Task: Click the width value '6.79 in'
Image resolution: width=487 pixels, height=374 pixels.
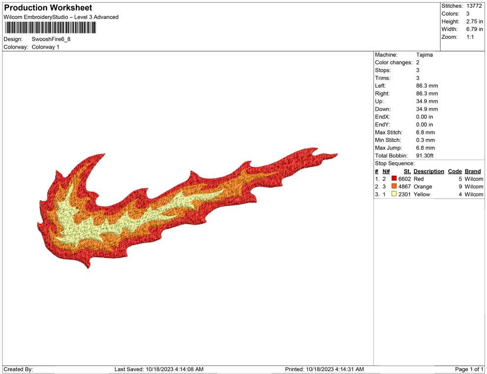Action: [474, 29]
